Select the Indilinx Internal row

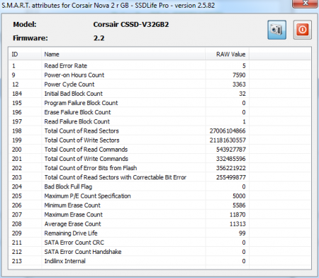(159, 261)
